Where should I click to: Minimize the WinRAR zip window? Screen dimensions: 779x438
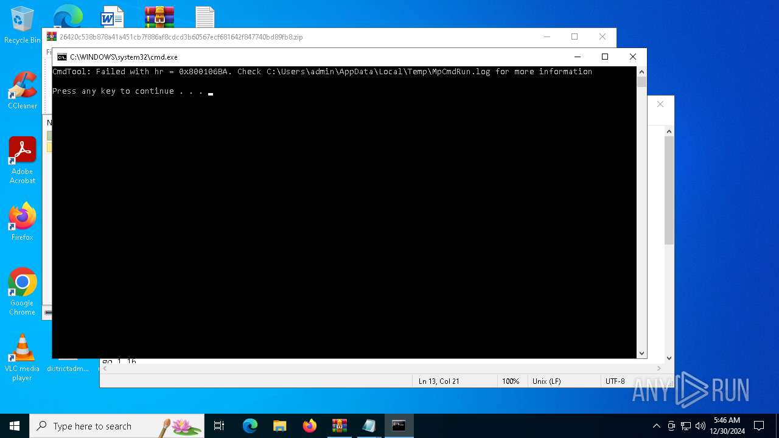coord(547,36)
